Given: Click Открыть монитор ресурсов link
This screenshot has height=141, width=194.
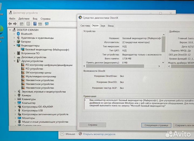Looking at the screenshot, I should [99, 134].
